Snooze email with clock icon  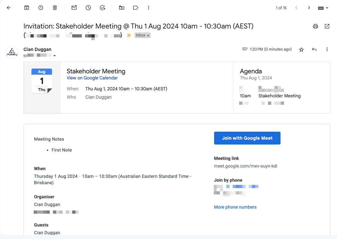coord(88,8)
